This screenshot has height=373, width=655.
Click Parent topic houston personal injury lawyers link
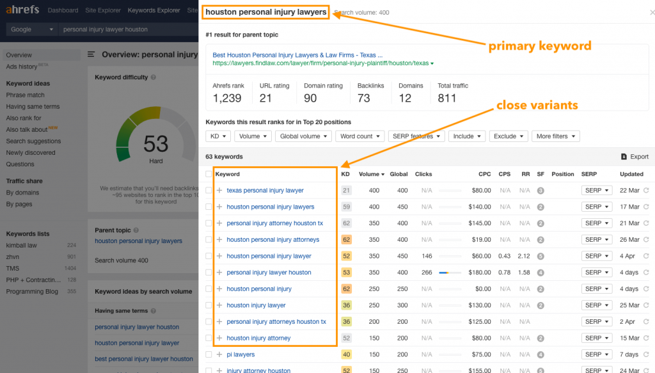[138, 241]
